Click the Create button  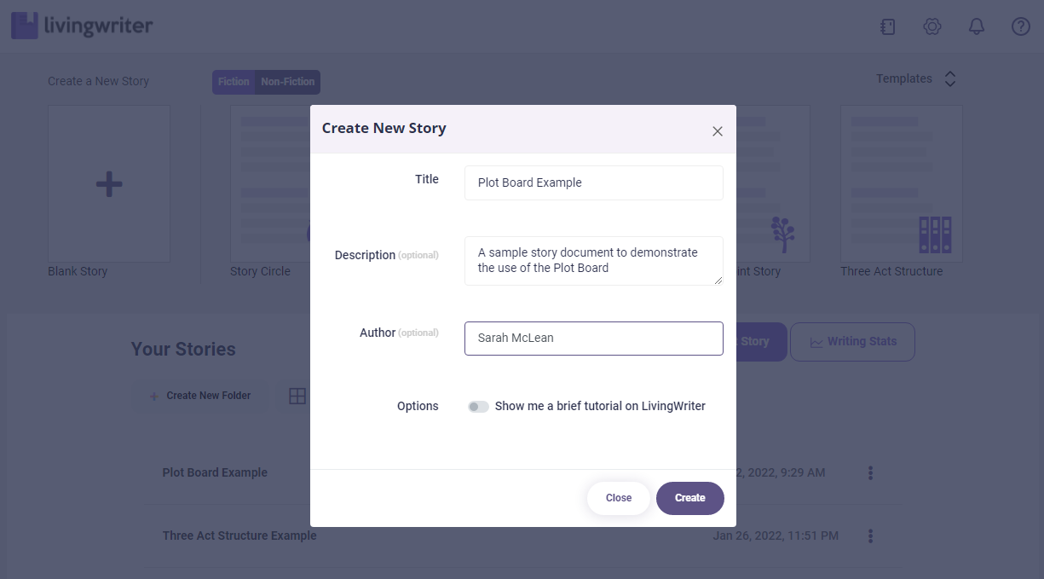pyautogui.click(x=689, y=498)
